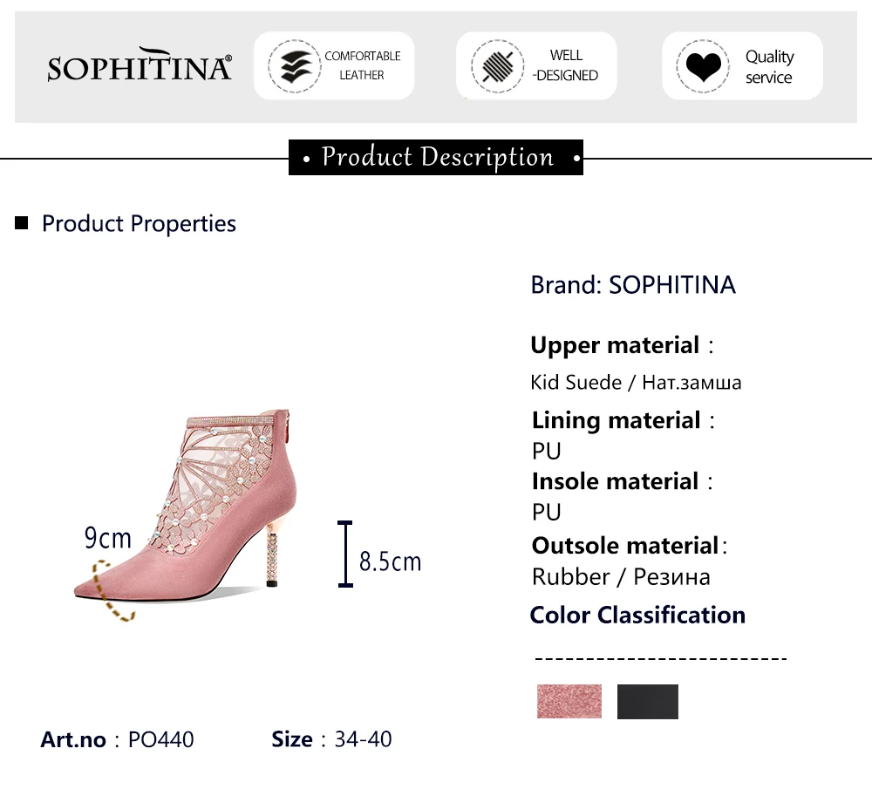The height and width of the screenshot is (796, 872).
Task: Click the Comfortable Leather badge text
Action: tap(362, 66)
